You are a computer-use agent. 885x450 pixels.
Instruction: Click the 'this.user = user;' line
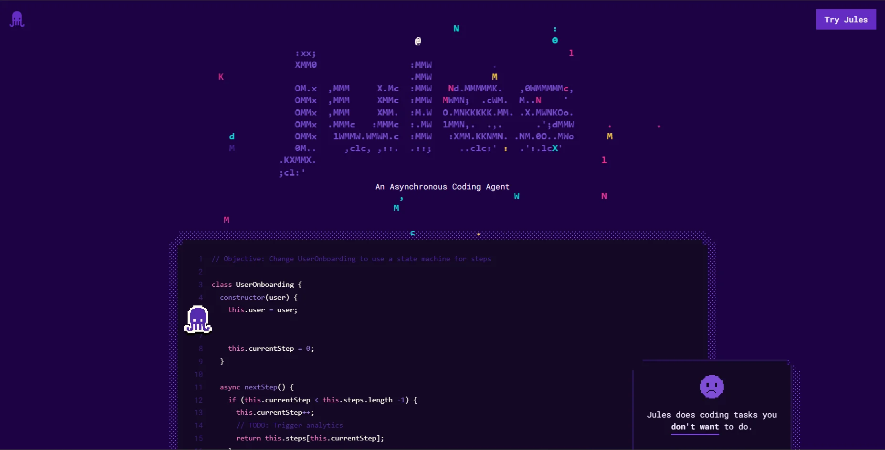(x=263, y=310)
